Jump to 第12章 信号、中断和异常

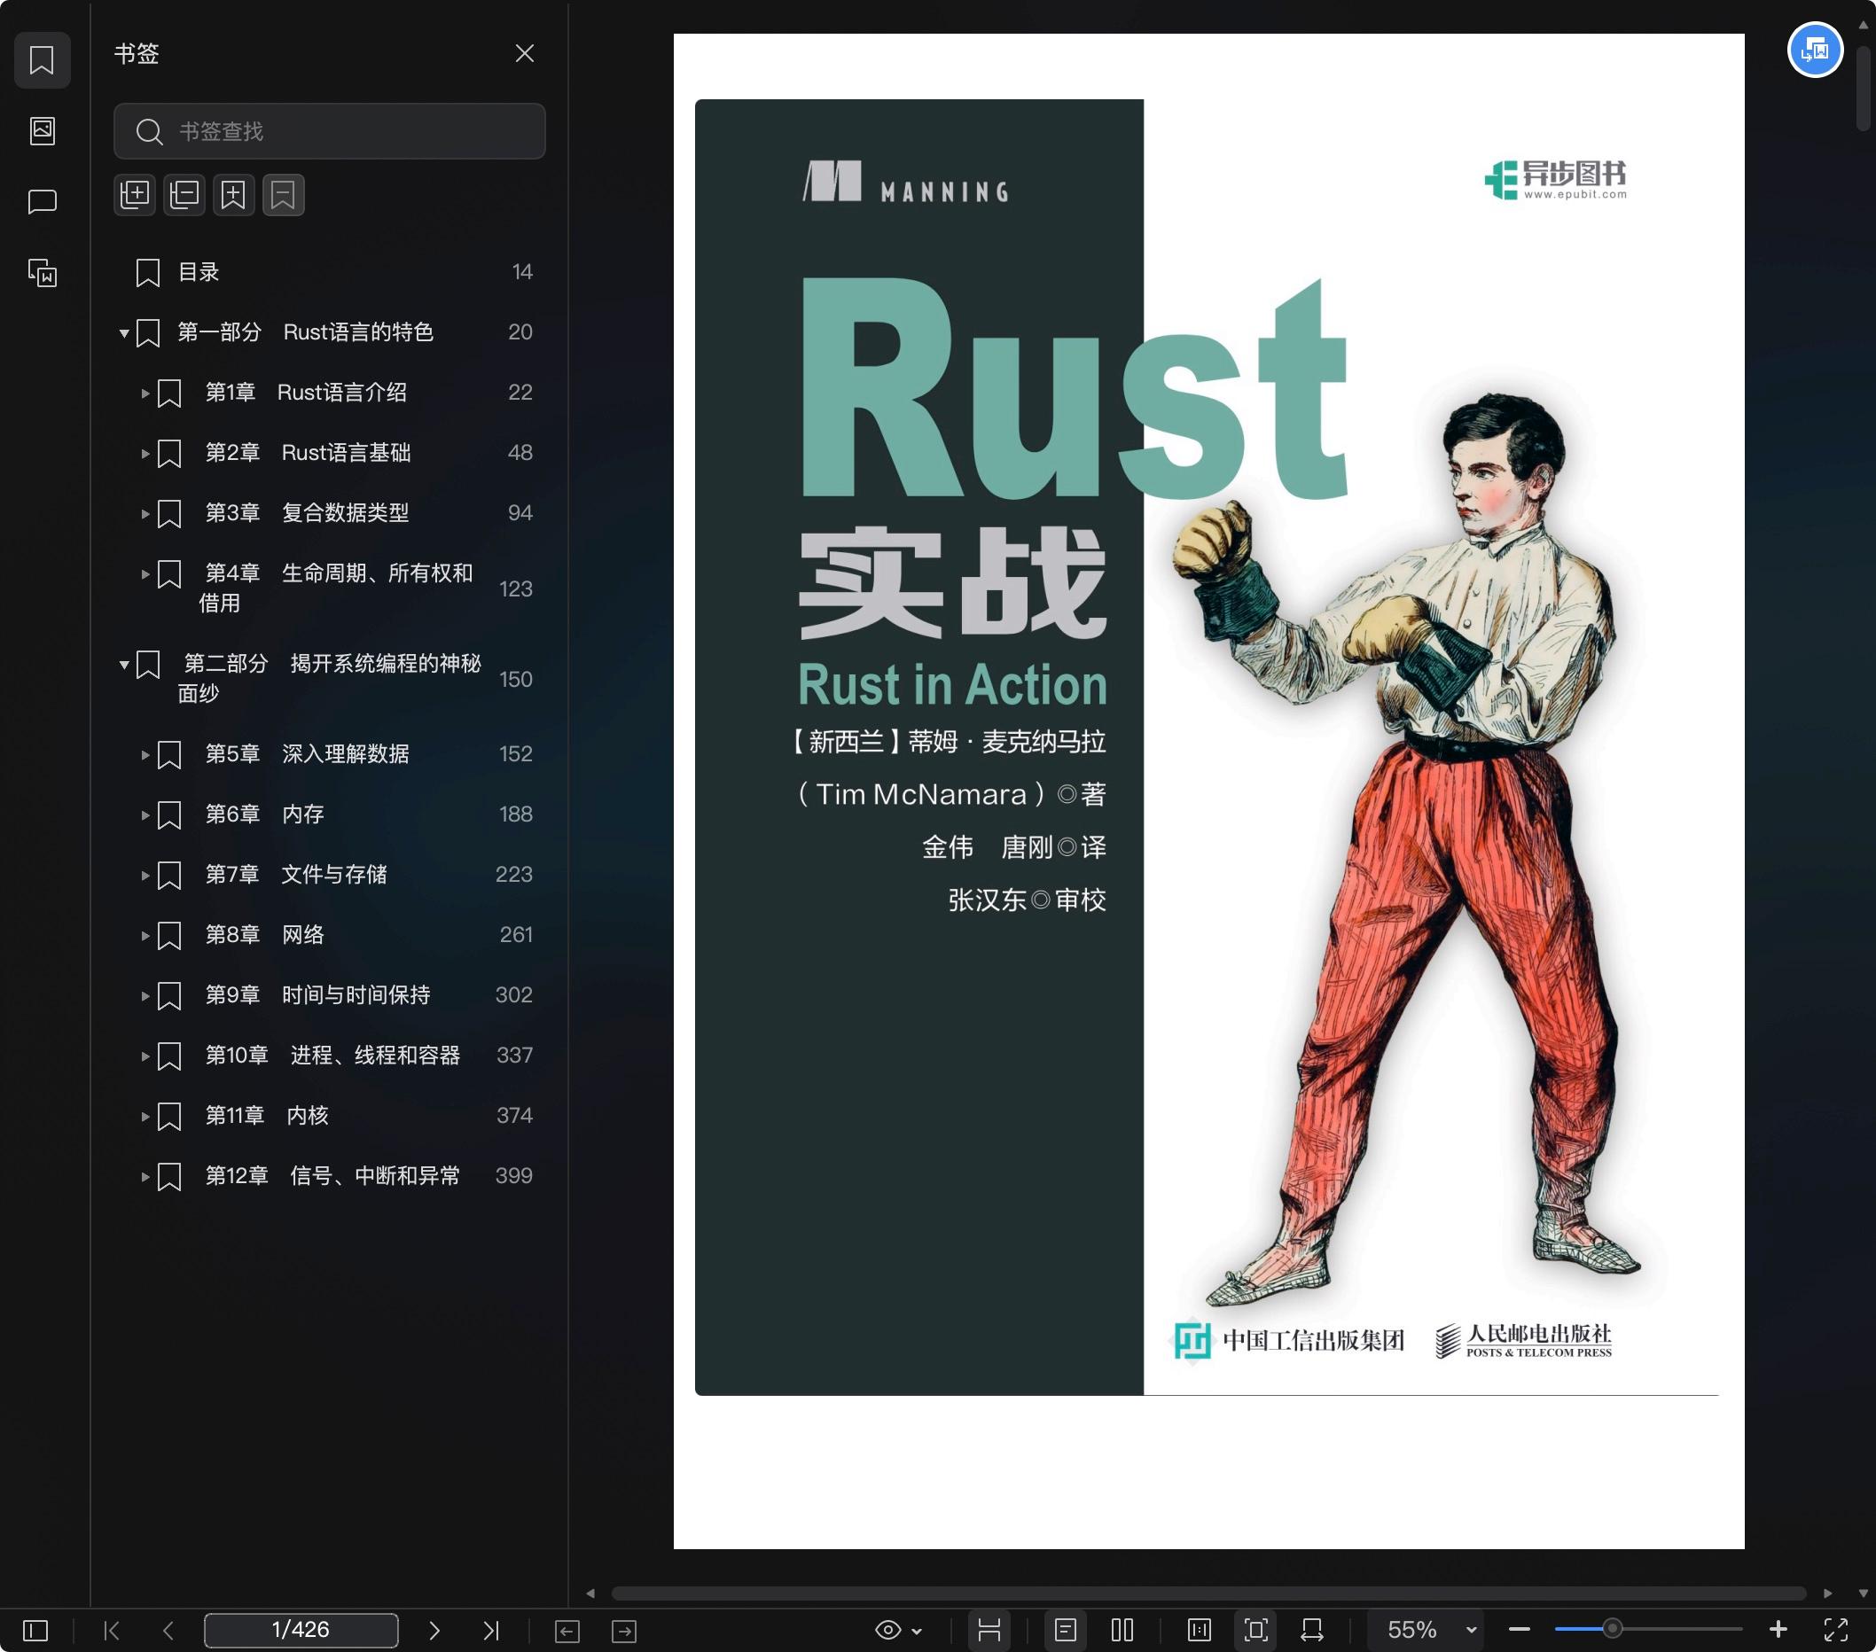pyautogui.click(x=332, y=1176)
